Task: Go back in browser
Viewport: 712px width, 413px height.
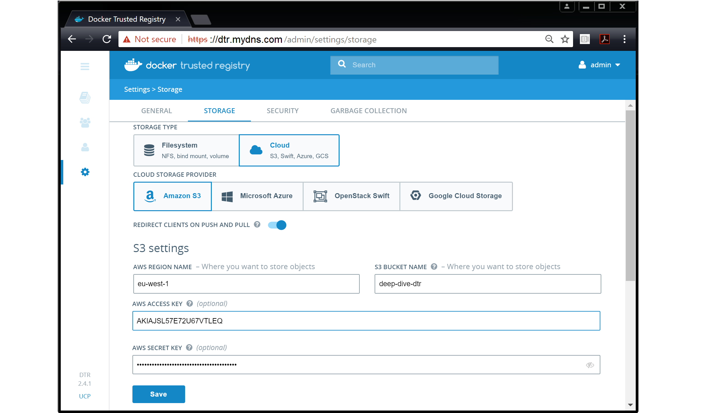Action: [72, 39]
